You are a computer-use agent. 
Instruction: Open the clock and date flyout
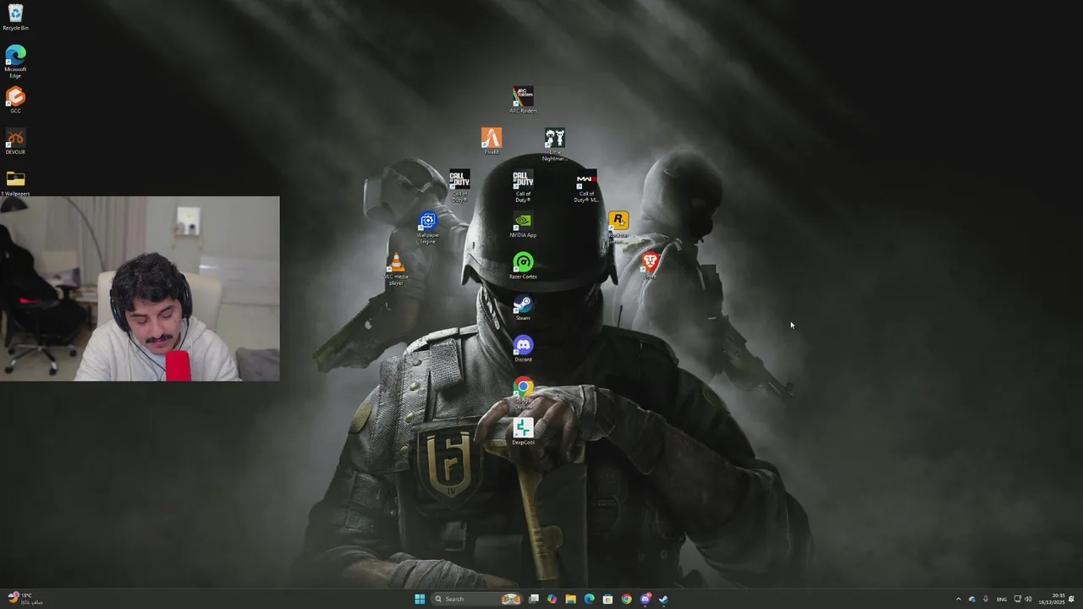[x=1052, y=599]
